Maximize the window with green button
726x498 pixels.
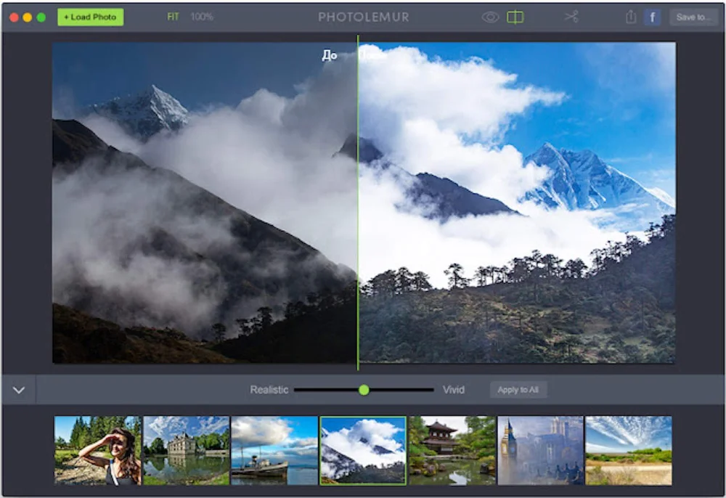(x=41, y=17)
